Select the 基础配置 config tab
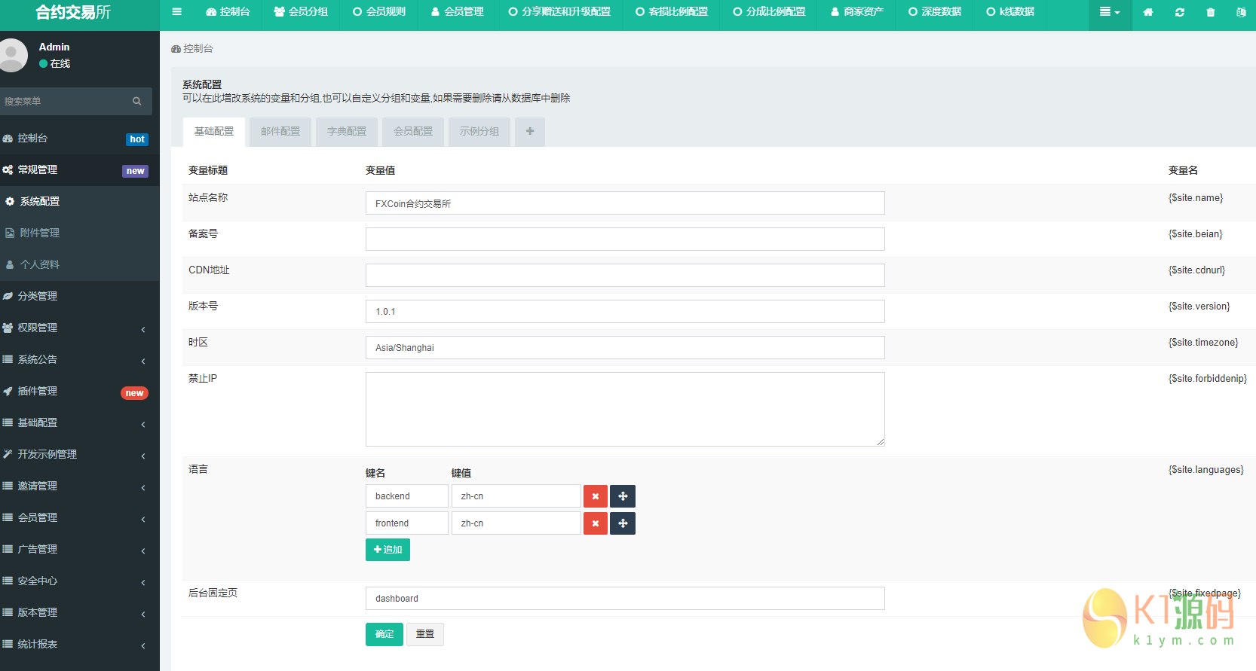Viewport: 1256px width, 671px height. click(x=214, y=132)
